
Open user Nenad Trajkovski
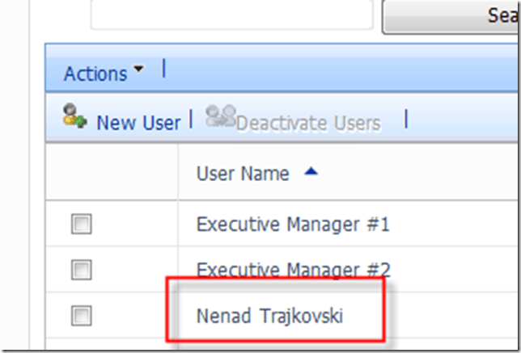pos(269,316)
